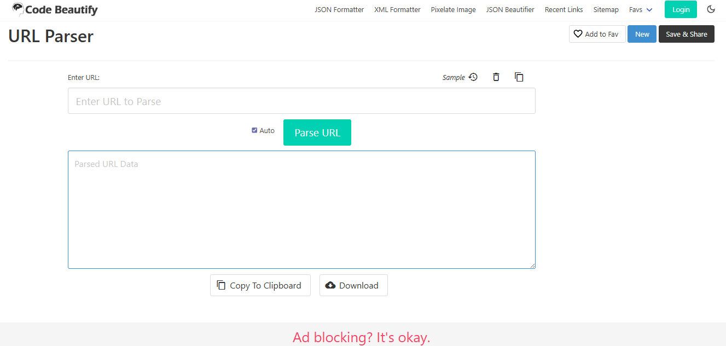The height and width of the screenshot is (346, 726).
Task: View Recent Links
Action: tap(564, 9)
